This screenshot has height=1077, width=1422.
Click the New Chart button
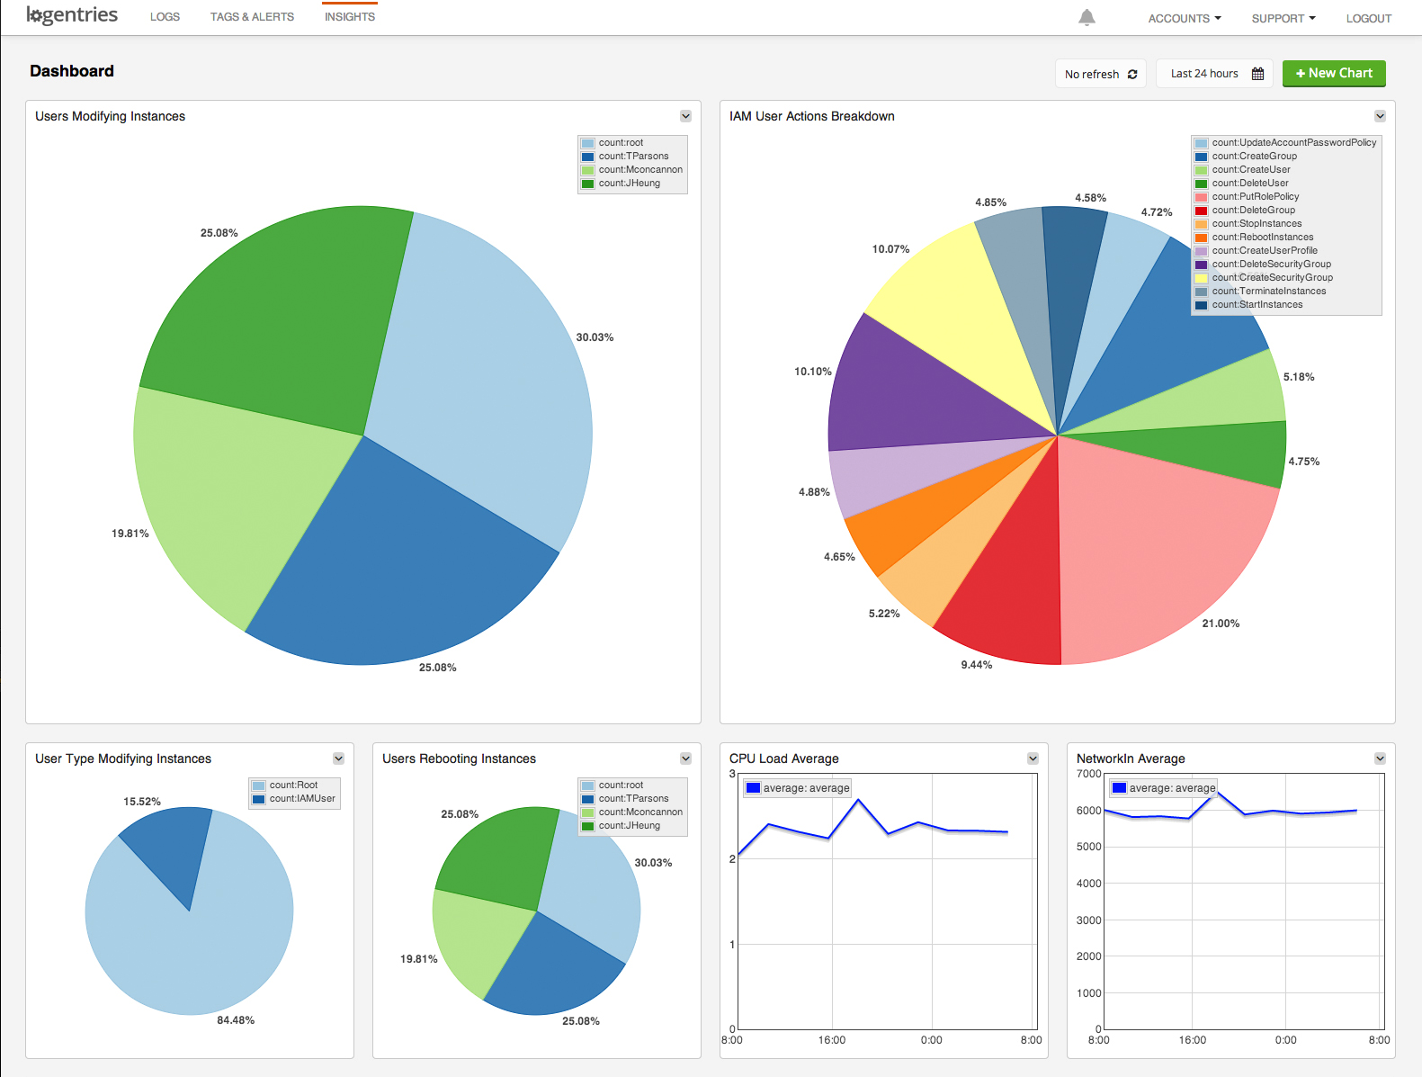[1334, 74]
